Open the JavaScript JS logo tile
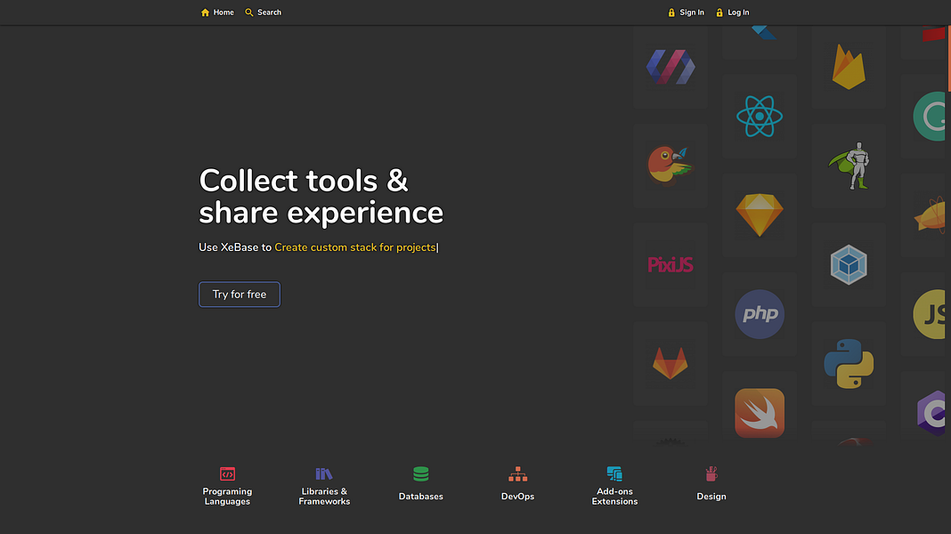The width and height of the screenshot is (951, 534). click(x=925, y=314)
